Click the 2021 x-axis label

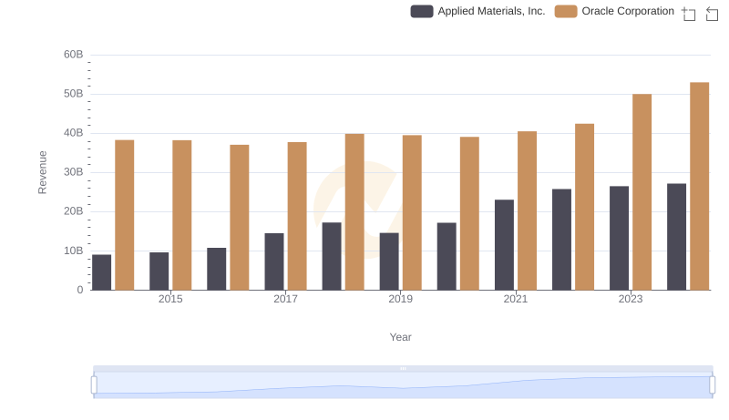pyautogui.click(x=516, y=299)
